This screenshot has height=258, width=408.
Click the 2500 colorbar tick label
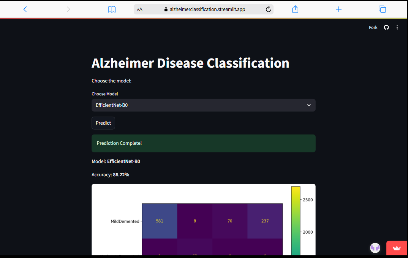tap(308, 200)
